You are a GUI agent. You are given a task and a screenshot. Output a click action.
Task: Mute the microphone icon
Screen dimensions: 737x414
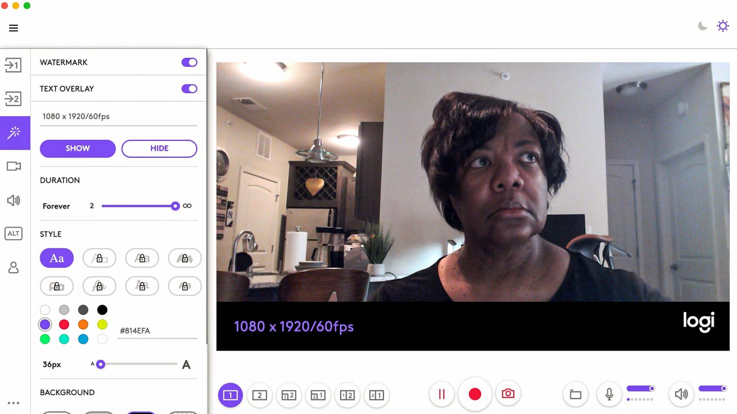pyautogui.click(x=609, y=394)
